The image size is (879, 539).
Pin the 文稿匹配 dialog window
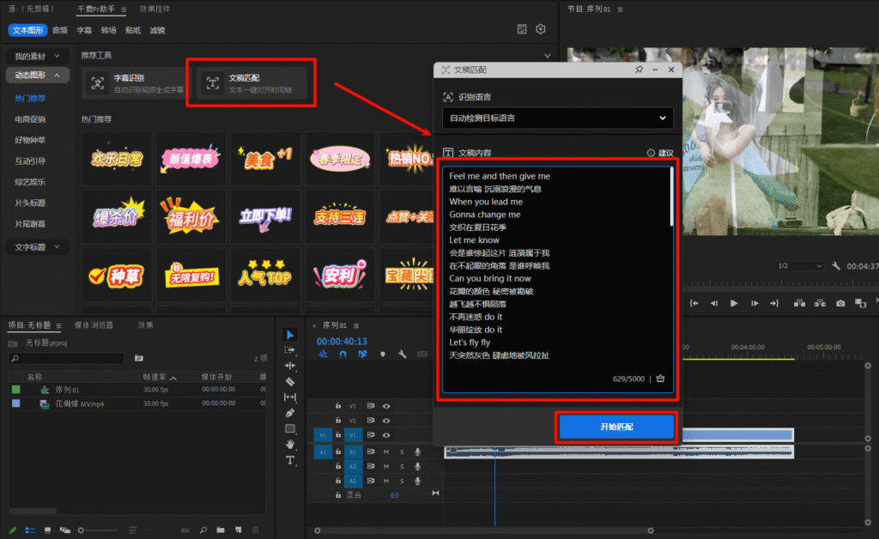coord(639,70)
